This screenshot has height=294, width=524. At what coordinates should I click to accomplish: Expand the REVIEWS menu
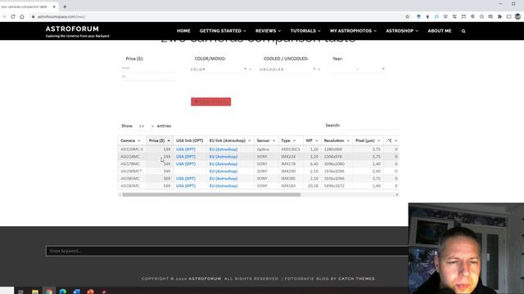[268, 31]
